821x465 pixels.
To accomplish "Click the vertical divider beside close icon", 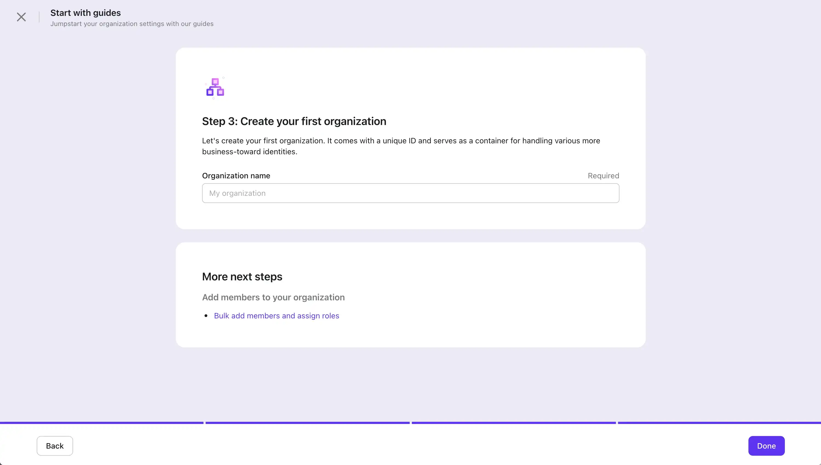I will (x=39, y=17).
